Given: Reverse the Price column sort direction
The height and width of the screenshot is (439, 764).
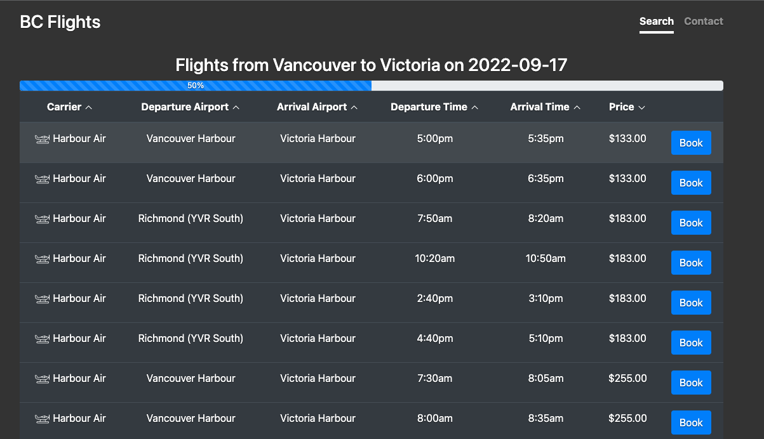Looking at the screenshot, I should (626, 107).
